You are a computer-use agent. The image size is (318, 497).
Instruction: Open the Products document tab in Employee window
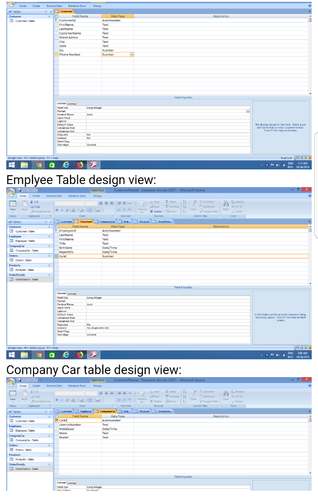[142, 221]
